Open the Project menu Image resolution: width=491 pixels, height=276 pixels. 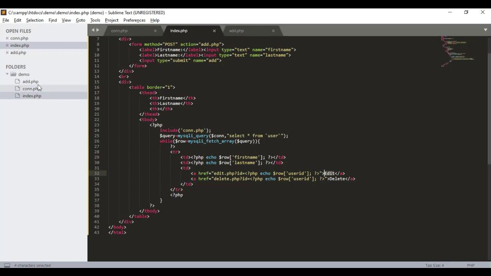point(112,20)
